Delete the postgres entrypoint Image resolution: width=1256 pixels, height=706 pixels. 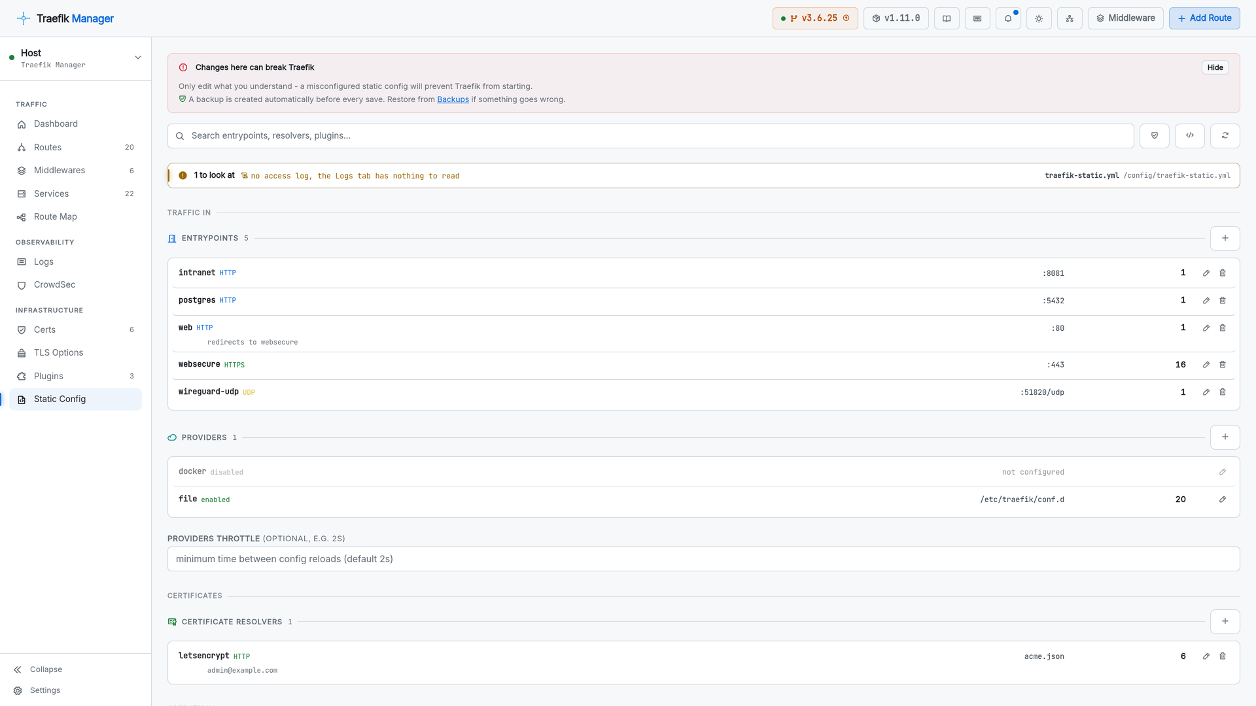click(1223, 301)
